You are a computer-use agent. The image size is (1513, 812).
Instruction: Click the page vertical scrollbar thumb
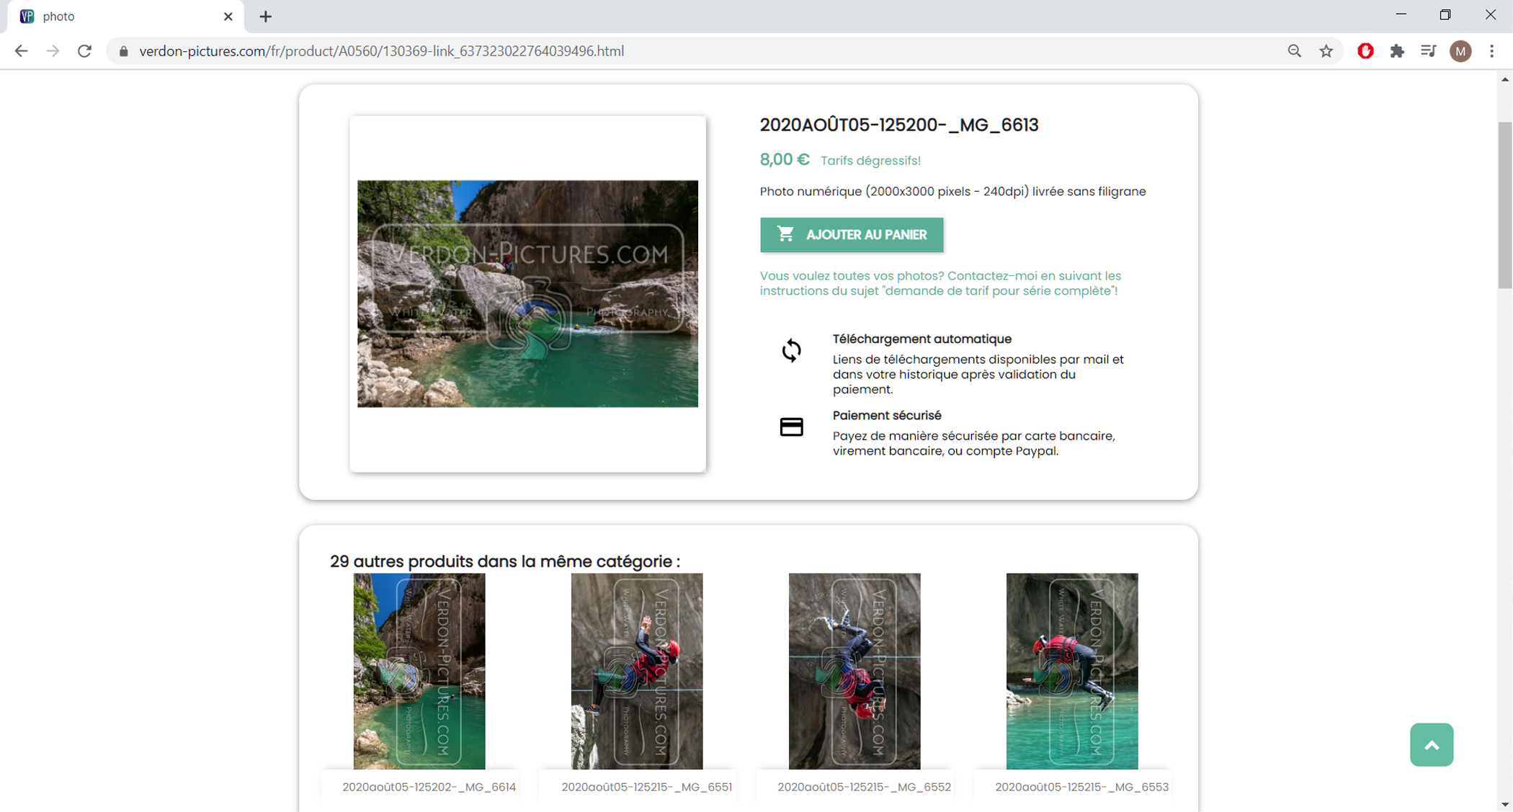(x=1504, y=205)
